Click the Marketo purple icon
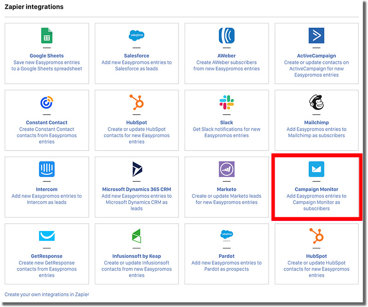This screenshot has height=307, width=368. click(x=226, y=169)
